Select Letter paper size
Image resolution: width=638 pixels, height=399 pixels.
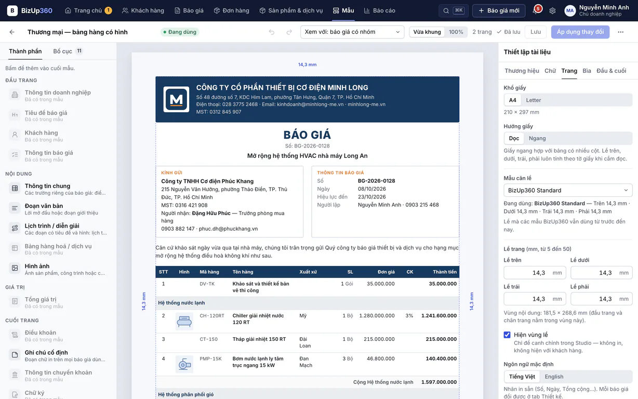pos(534,100)
